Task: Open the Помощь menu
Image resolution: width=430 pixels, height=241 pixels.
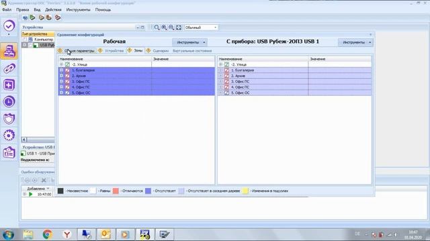Action: (x=103, y=9)
